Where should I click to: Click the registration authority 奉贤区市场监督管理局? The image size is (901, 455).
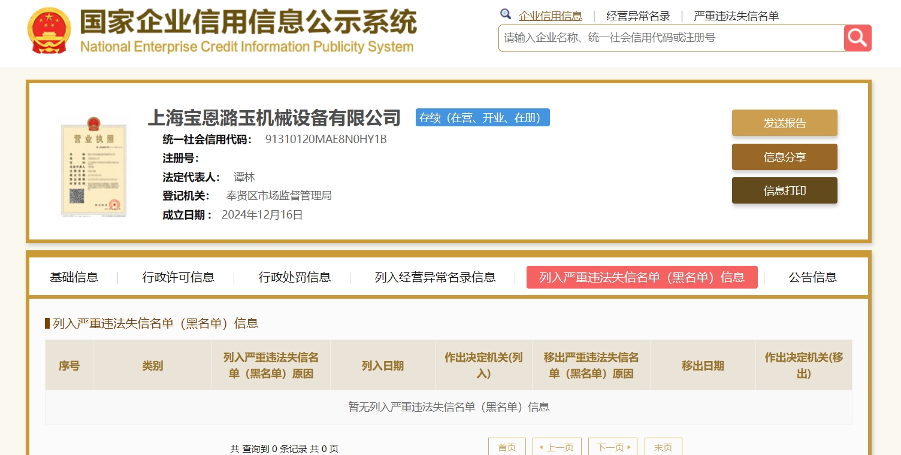(279, 196)
